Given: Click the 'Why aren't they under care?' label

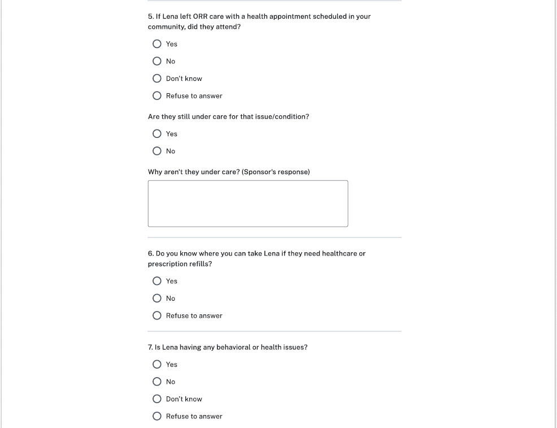Looking at the screenshot, I should pos(228,172).
